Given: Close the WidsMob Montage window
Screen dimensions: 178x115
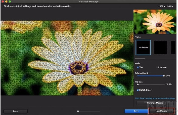Looking at the screenshot, I should coord(3,2).
